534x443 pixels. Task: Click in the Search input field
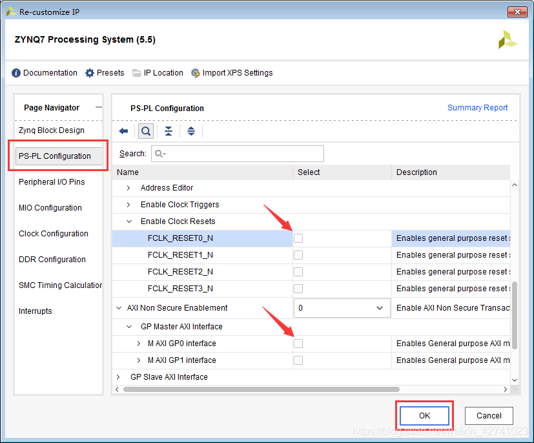click(238, 154)
